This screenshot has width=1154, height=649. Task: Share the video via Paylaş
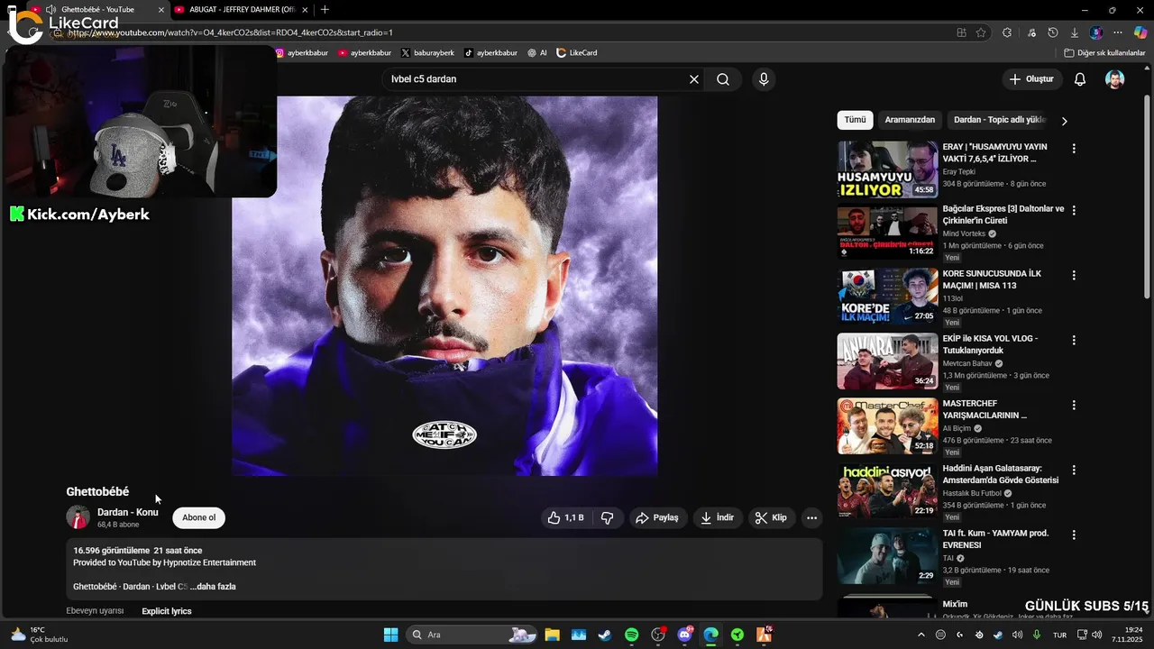click(x=656, y=517)
